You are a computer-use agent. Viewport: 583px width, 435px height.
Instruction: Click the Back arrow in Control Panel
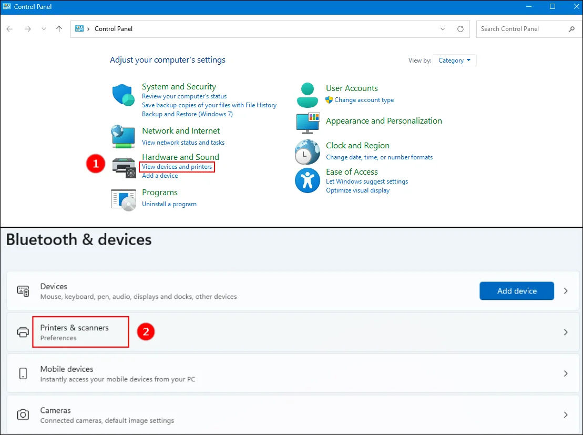tap(9, 29)
